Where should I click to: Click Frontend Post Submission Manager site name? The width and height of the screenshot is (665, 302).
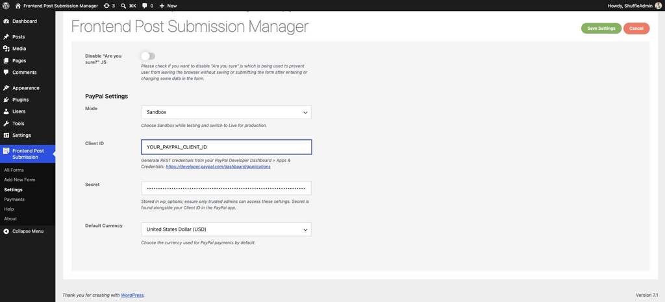60,6
